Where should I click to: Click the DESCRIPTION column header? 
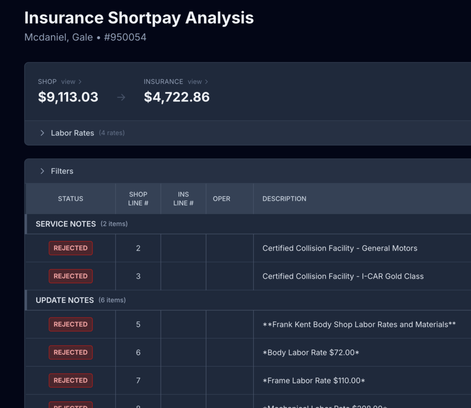284,199
